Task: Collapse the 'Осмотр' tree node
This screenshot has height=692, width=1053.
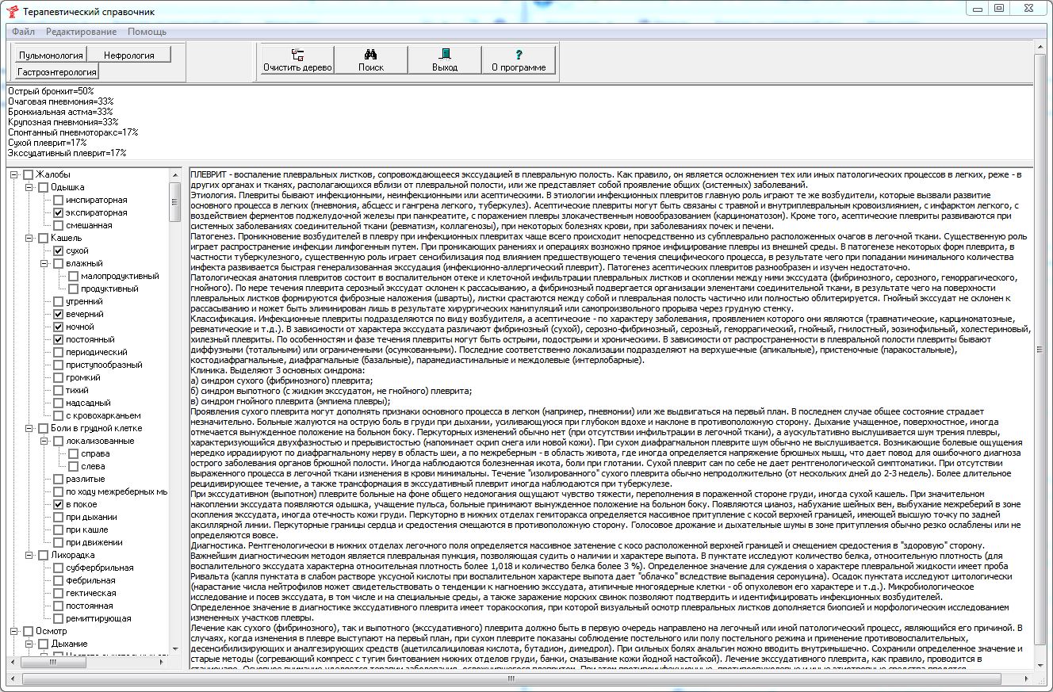Action: 14,631
